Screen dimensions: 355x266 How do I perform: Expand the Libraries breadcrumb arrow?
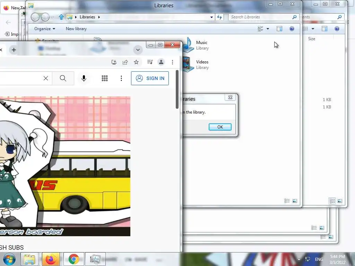[99, 17]
